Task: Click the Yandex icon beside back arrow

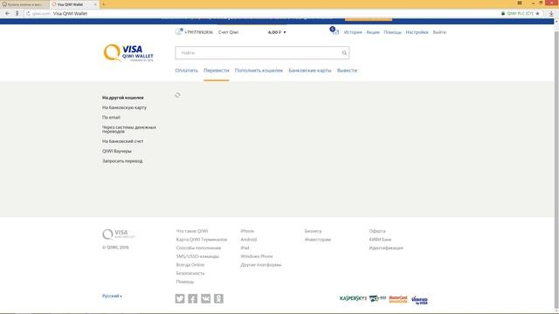Action: pos(17,13)
